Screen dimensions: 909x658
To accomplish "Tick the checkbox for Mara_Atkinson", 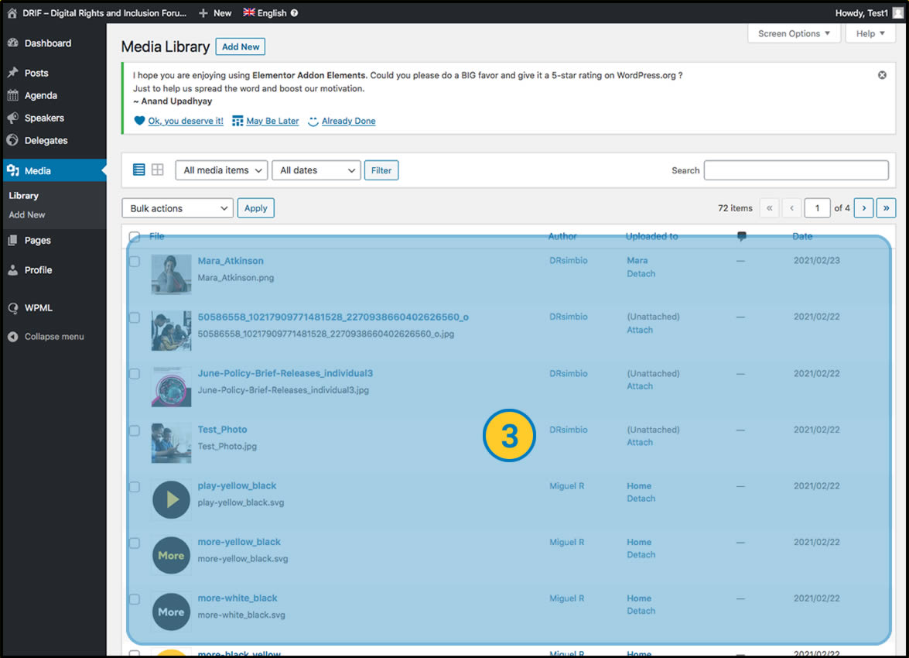I will coord(135,262).
